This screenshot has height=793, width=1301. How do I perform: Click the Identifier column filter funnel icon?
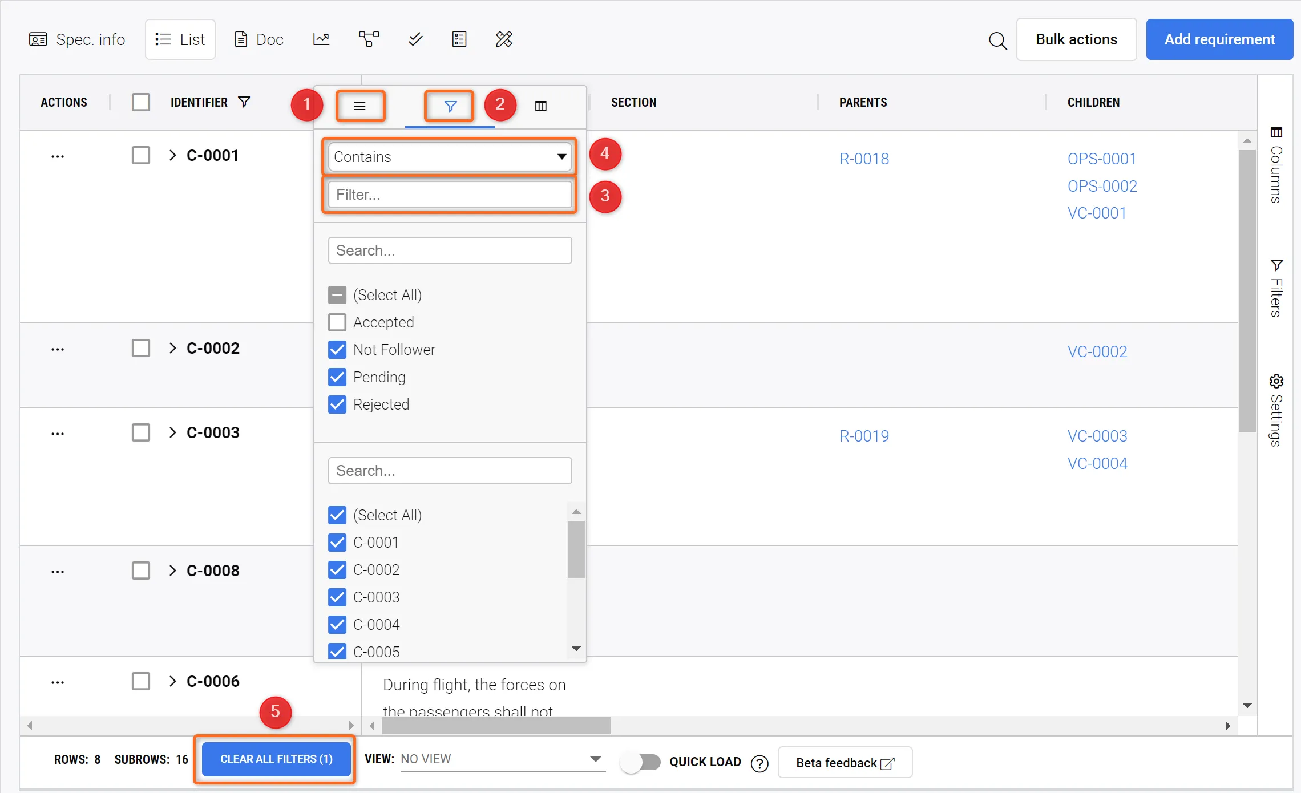click(244, 102)
